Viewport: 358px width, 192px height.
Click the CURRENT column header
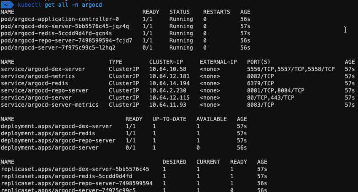click(x=208, y=162)
